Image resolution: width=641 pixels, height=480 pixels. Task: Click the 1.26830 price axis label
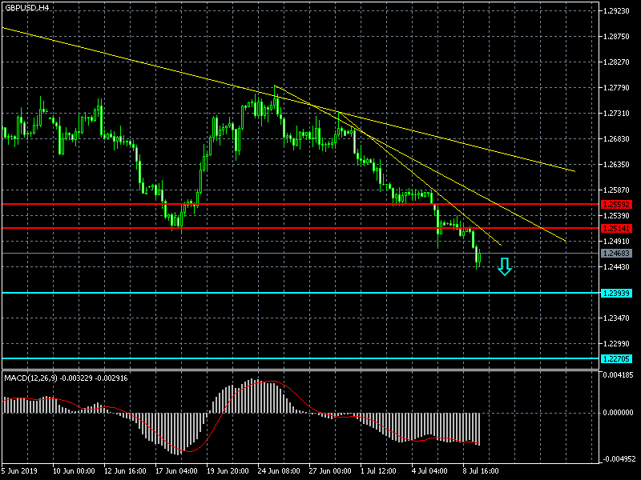tap(616, 139)
